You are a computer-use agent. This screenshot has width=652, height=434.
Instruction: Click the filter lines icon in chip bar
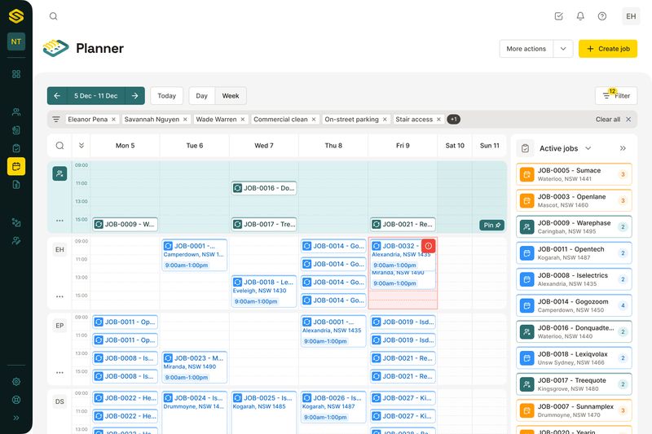(56, 119)
